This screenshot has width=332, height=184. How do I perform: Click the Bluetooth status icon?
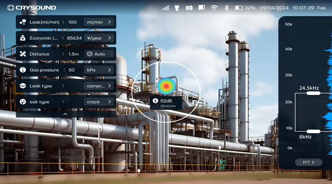click(226, 8)
